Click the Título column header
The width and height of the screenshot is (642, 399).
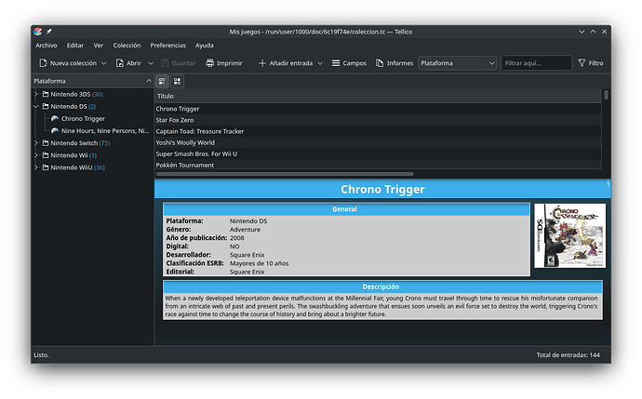[x=378, y=96]
